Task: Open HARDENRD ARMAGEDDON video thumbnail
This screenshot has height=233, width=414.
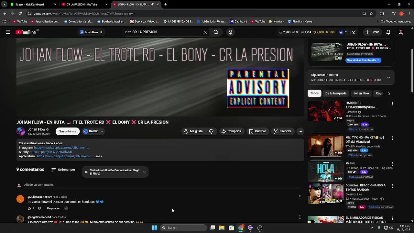Action: coord(325,111)
